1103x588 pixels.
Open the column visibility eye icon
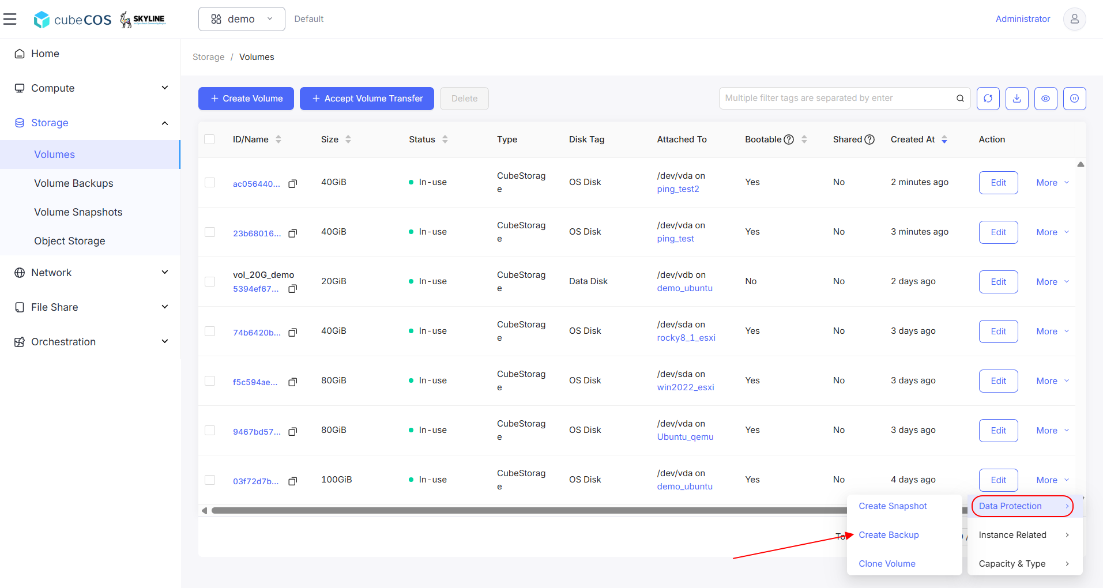(1045, 99)
